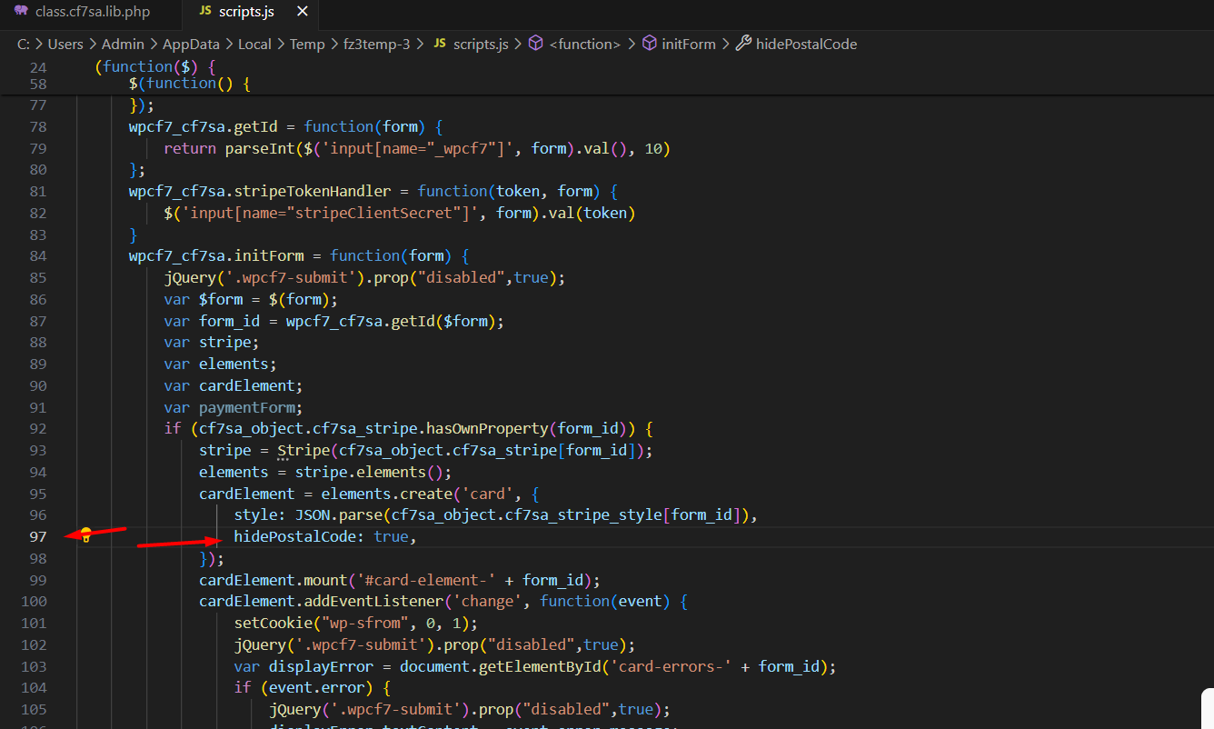Image resolution: width=1214 pixels, height=729 pixels.
Task: Close the scripts.js tab
Action: [303, 12]
